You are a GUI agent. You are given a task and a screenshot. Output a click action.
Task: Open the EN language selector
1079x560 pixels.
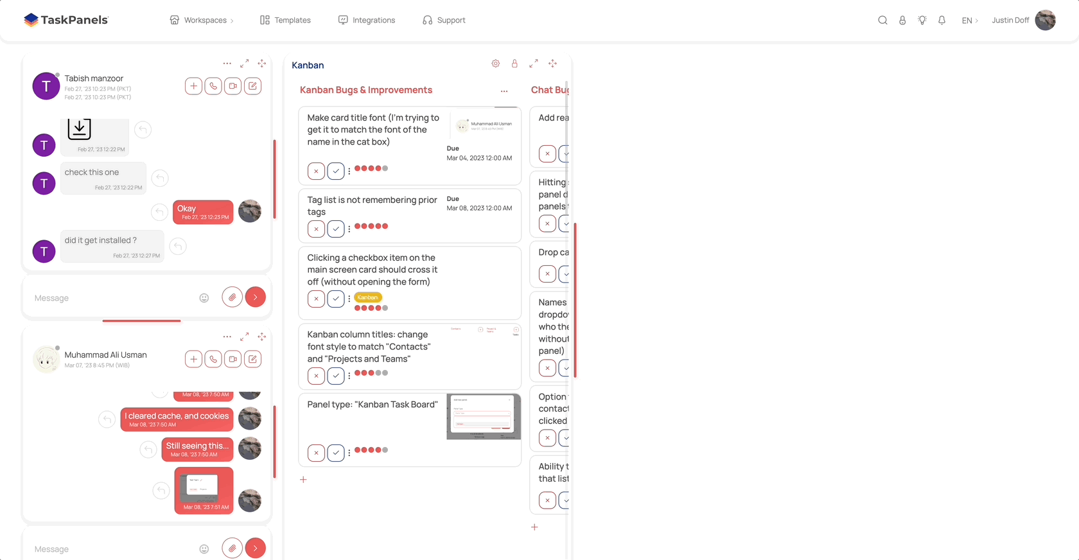[969, 21]
